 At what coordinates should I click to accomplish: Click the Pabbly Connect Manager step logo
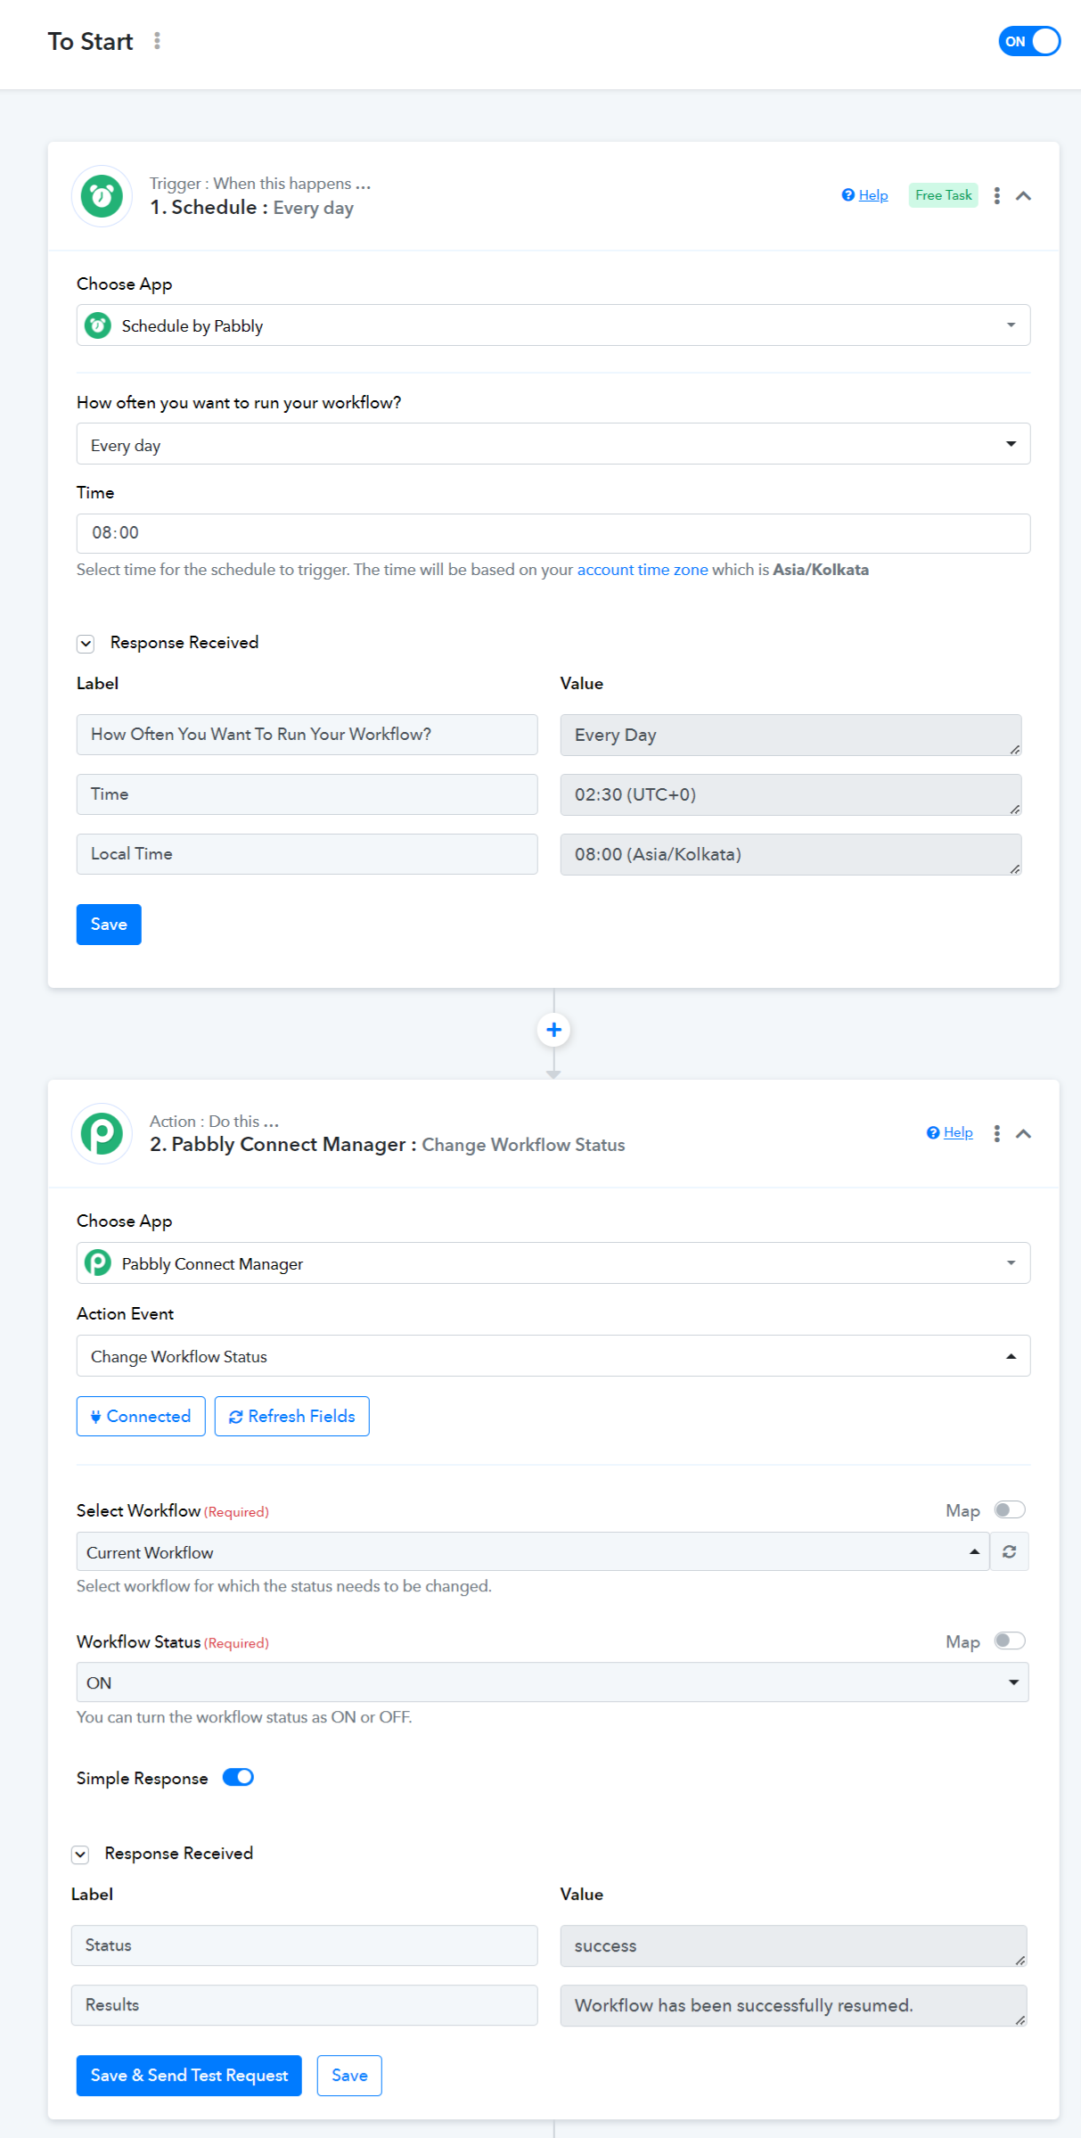(x=102, y=1133)
